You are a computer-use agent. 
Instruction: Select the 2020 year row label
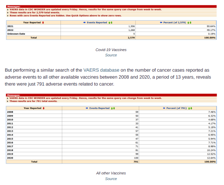(10, 158)
